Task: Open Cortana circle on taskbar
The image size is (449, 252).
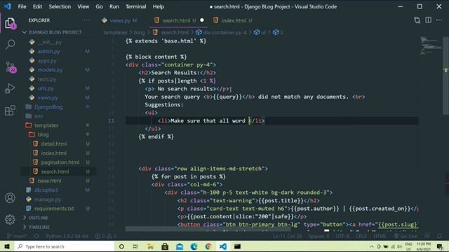Action: (121, 246)
